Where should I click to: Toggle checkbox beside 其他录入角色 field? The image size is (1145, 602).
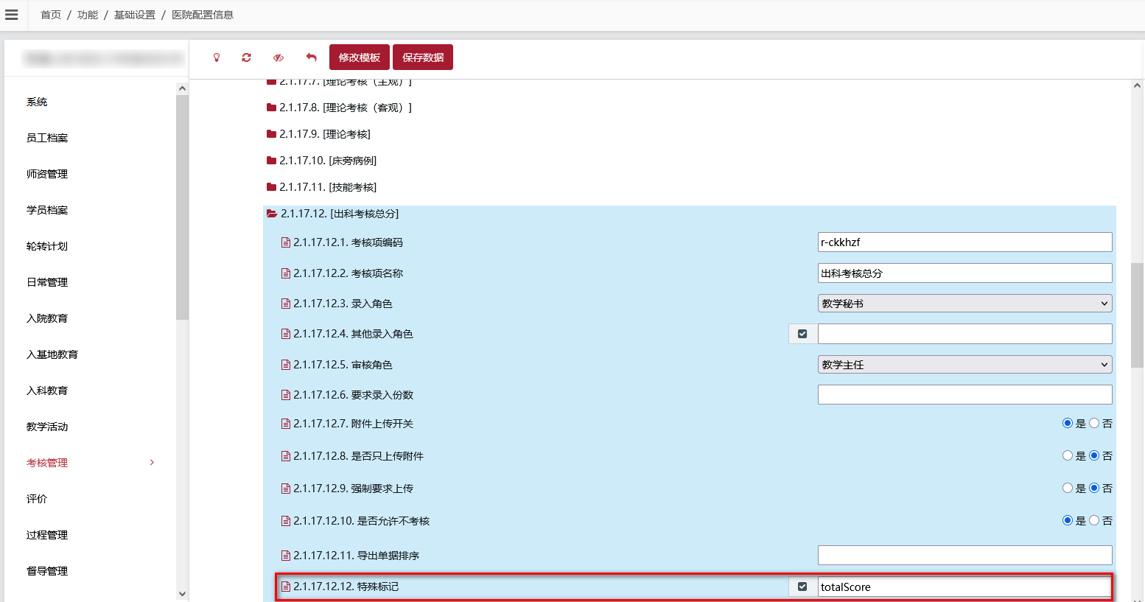point(802,334)
